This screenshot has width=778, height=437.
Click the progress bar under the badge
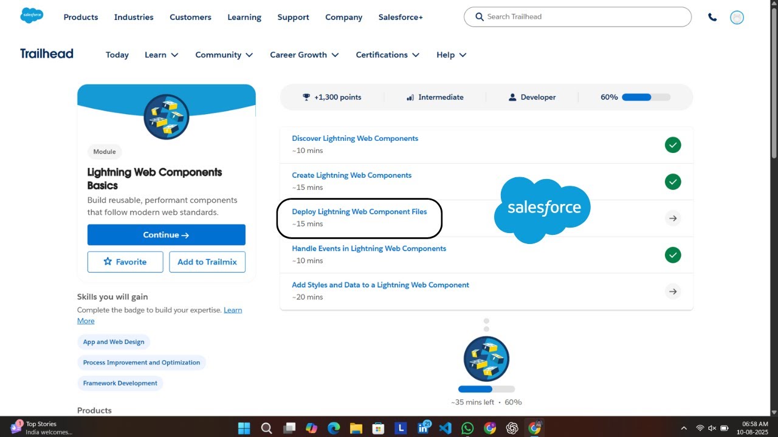486,389
